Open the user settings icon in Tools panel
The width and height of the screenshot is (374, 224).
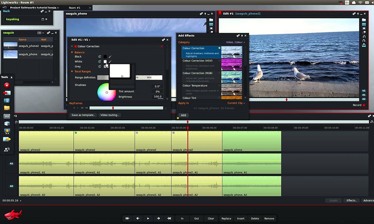[x=7, y=149]
